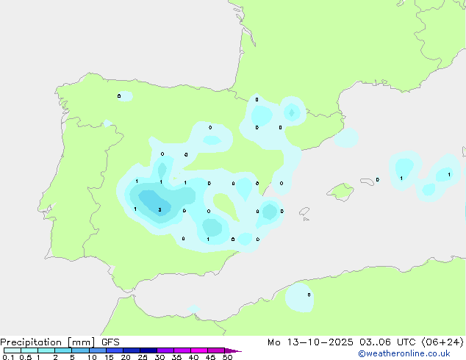Click the 0.1–0.5 mm legend swatch
The width and height of the screenshot is (466, 360).
(x=12, y=350)
